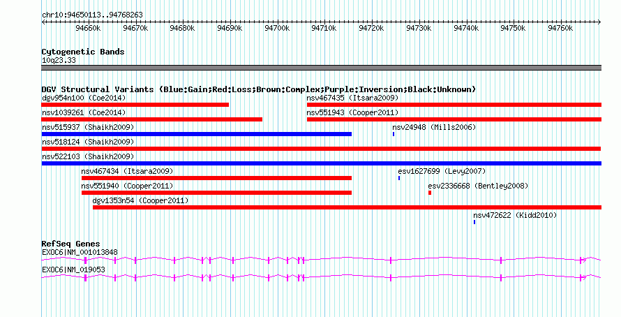Click the left arrow of the ruler

43,22
